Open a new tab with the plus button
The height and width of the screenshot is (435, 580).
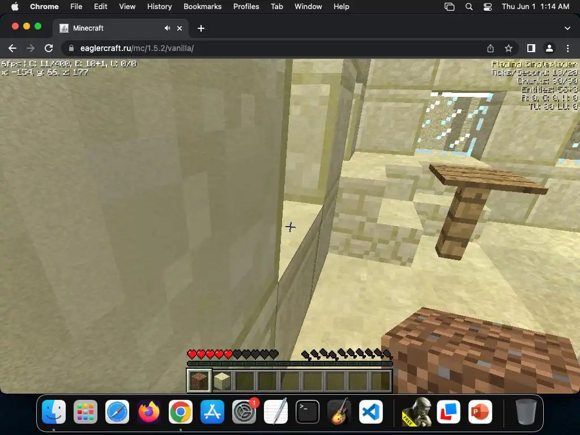click(x=201, y=28)
